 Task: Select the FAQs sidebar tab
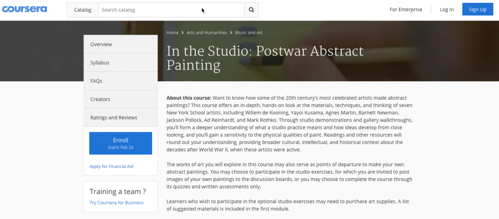[x=121, y=81]
